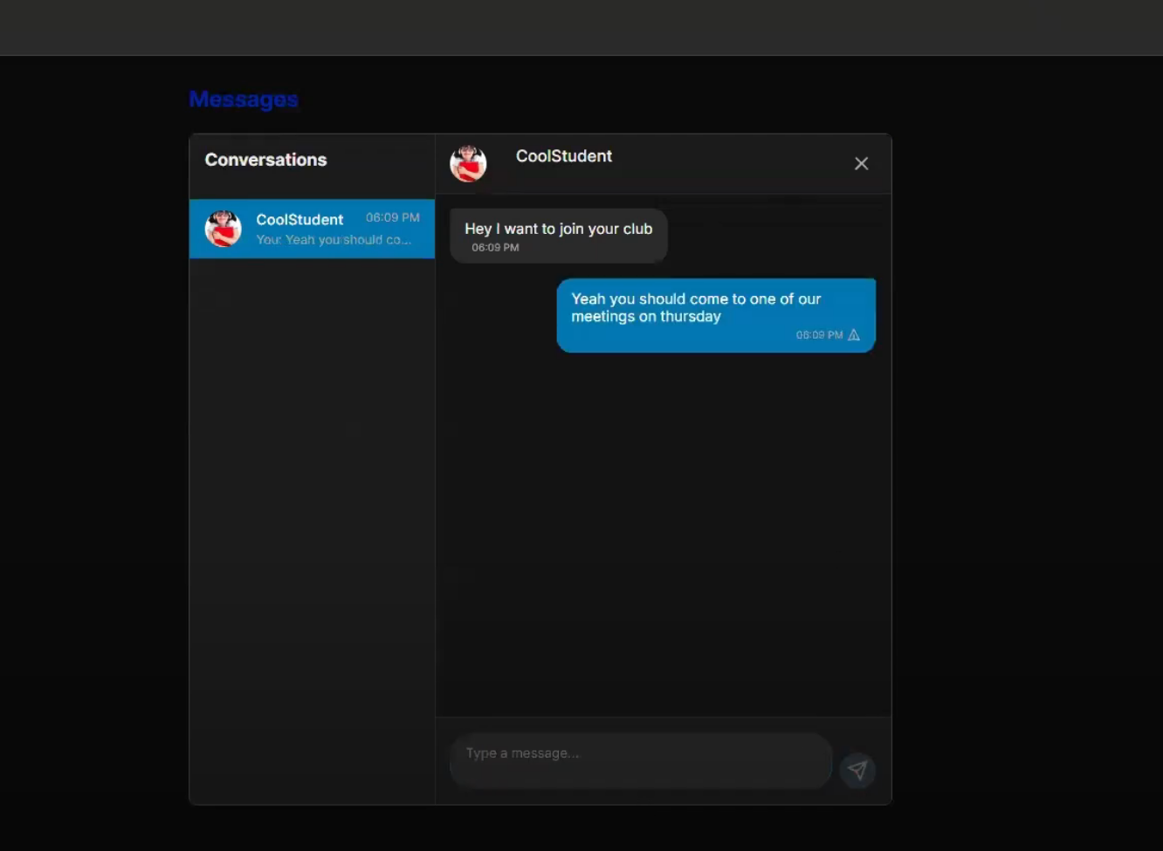Image resolution: width=1163 pixels, height=851 pixels.
Task: Click CoolStudent's avatar in chat header
Action: [x=468, y=164]
